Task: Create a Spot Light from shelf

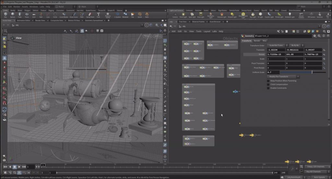Action: [x=192, y=15]
